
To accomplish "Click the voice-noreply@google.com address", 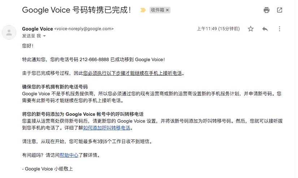I will coord(84,29).
